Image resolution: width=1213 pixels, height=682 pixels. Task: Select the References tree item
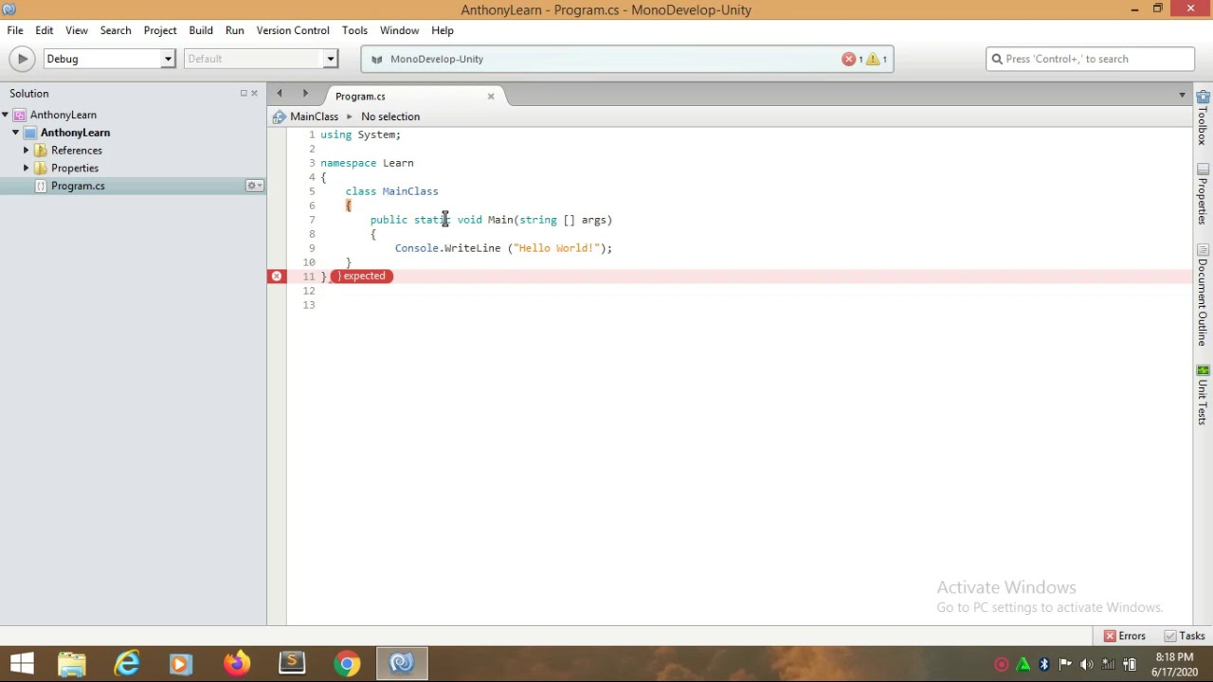pos(77,151)
